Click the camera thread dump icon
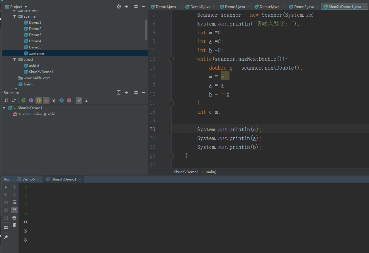 point(6,203)
